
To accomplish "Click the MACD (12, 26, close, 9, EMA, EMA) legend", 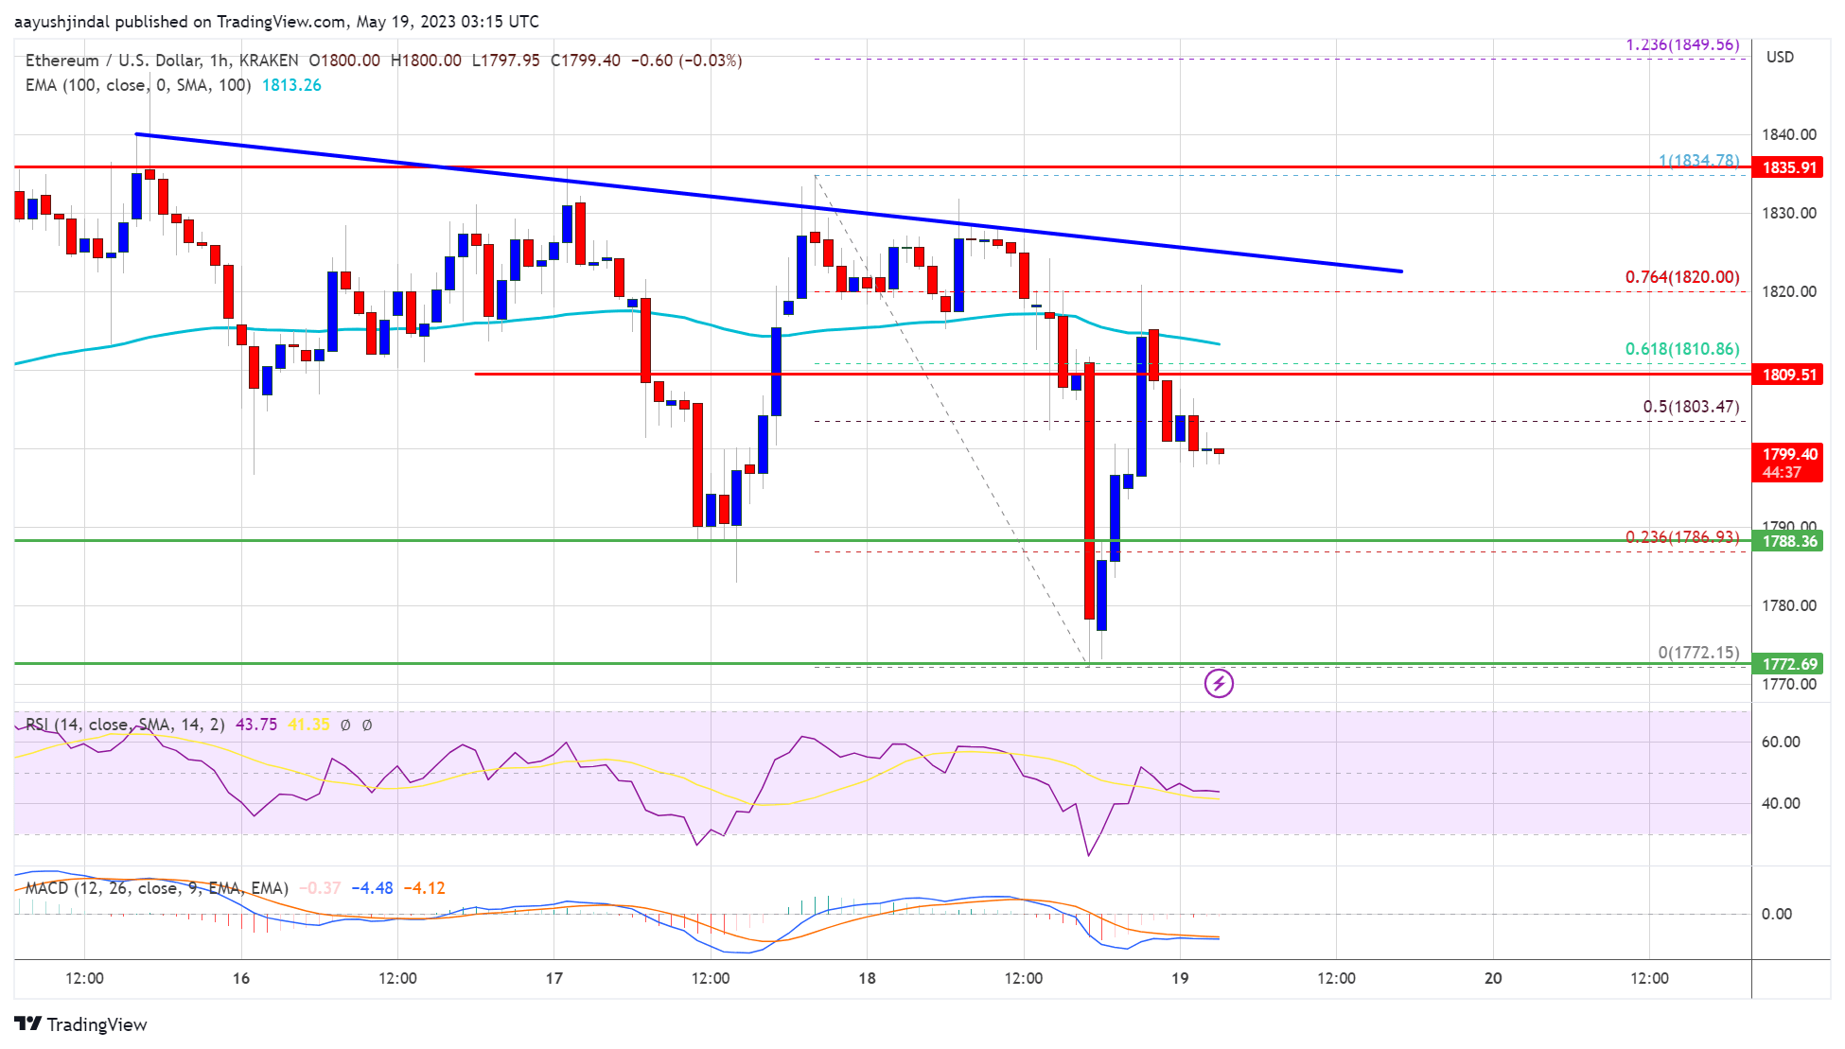I will (157, 888).
